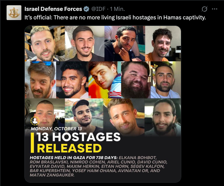224x186 pixels.
Task: Click the @IDF handle
Action: 98,9
